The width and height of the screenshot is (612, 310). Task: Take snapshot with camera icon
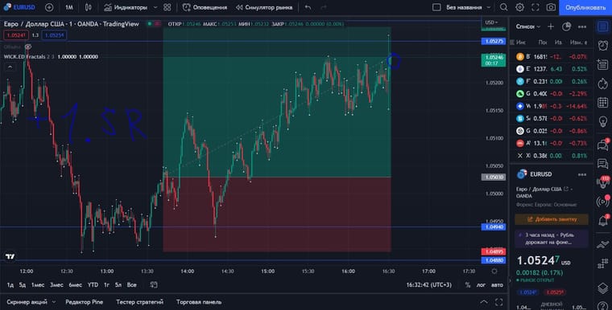551,7
